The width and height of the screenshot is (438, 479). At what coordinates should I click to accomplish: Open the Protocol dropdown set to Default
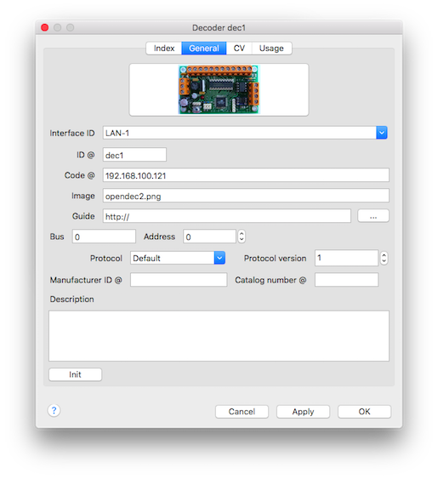[178, 258]
